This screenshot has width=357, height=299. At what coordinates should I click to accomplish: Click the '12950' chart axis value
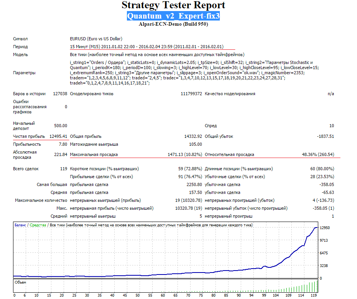pyautogui.click(x=325, y=228)
